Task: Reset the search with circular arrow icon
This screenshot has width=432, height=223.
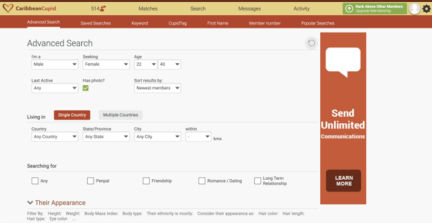Action: tap(311, 43)
